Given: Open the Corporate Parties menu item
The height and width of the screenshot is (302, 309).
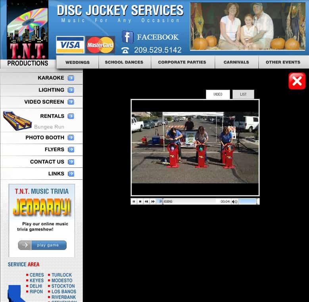Looking at the screenshot, I should (182, 62).
